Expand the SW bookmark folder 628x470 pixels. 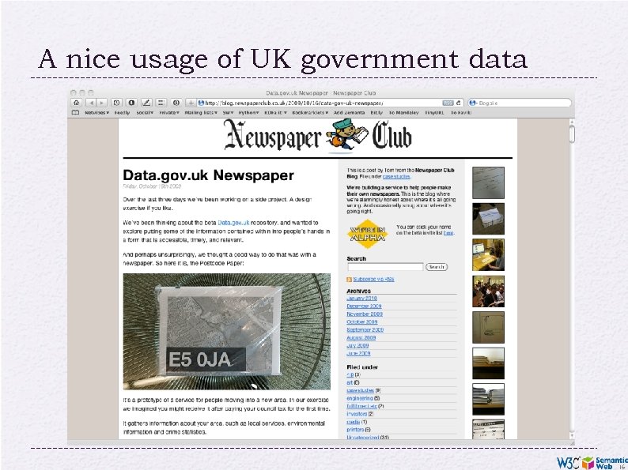(x=229, y=113)
